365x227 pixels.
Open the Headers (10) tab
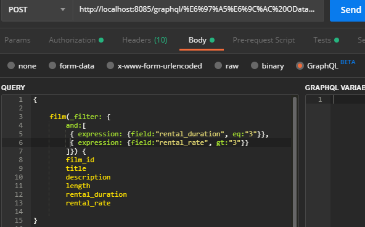pos(144,40)
